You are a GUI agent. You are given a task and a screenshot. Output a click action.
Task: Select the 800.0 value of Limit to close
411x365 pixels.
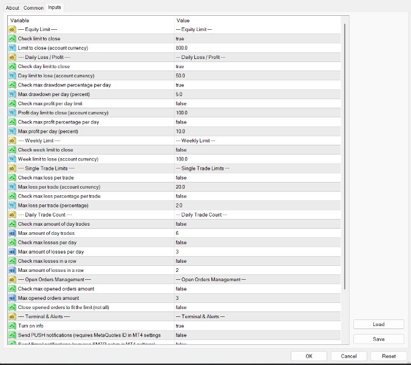(x=182, y=48)
